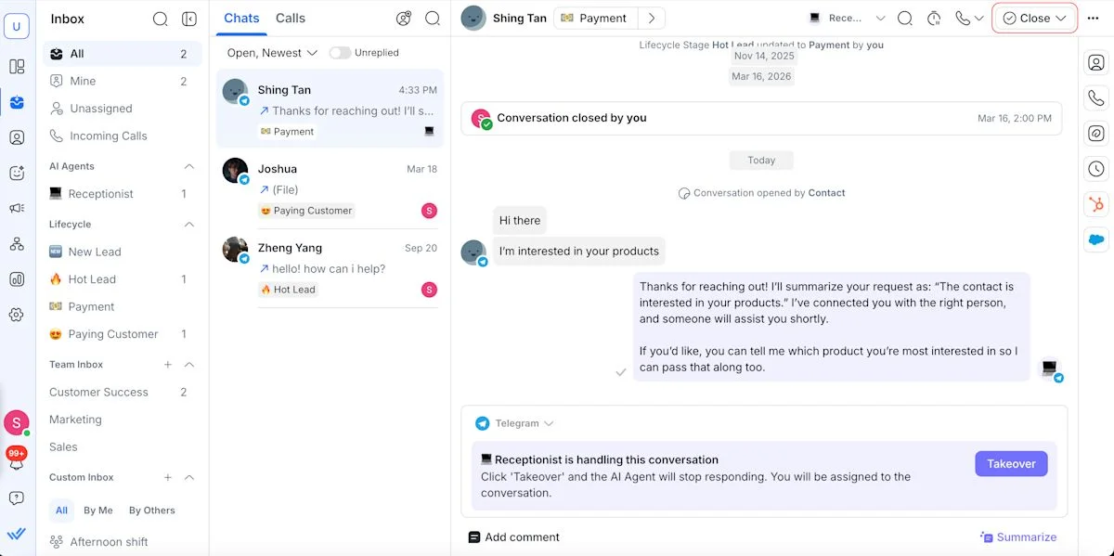
Task: Advance lifecycle stage with the arrow button
Action: click(652, 18)
